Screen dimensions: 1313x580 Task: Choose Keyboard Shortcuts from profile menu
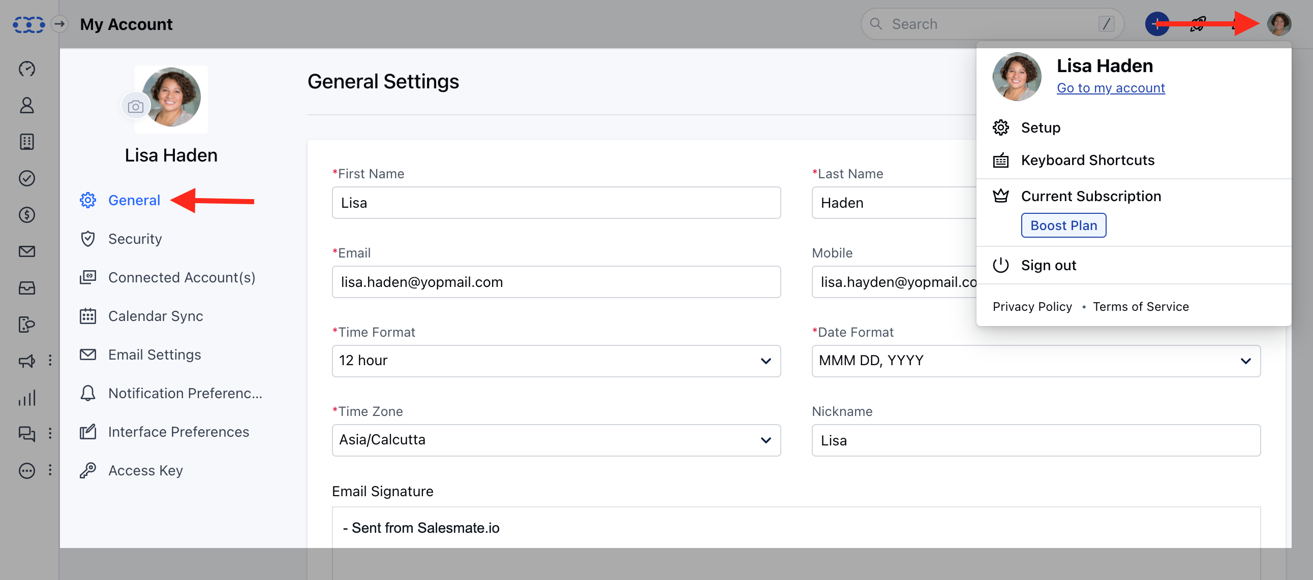click(1088, 160)
